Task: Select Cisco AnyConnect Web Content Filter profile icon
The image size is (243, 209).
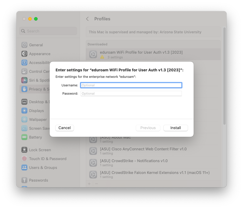Action: pos(93,151)
